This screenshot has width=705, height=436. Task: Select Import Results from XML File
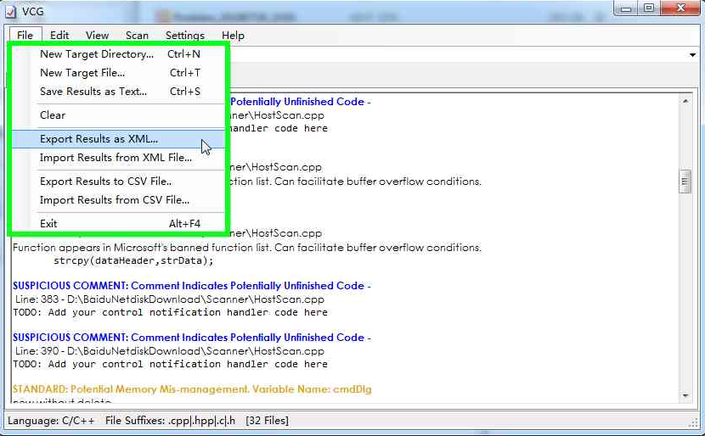tap(116, 158)
